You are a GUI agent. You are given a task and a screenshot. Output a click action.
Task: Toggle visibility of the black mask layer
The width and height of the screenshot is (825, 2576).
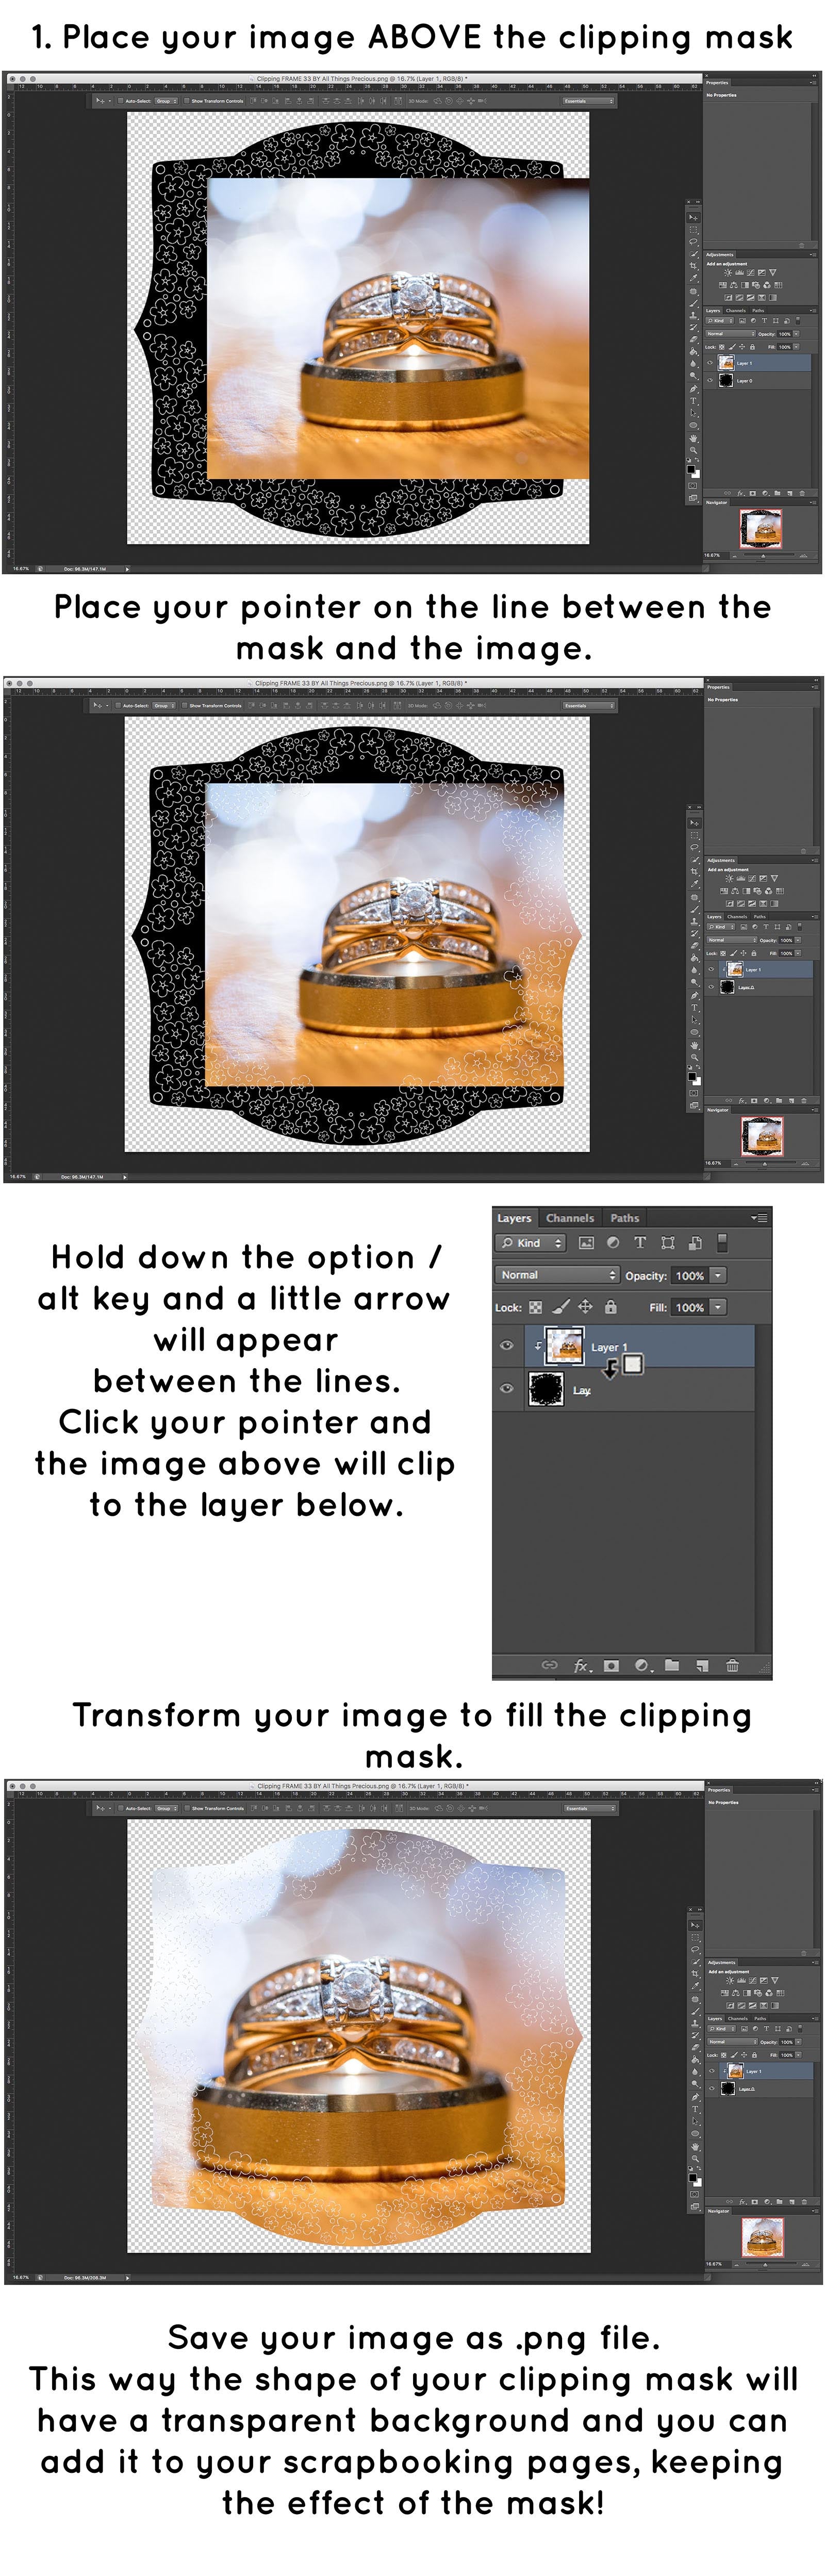pos(507,1388)
